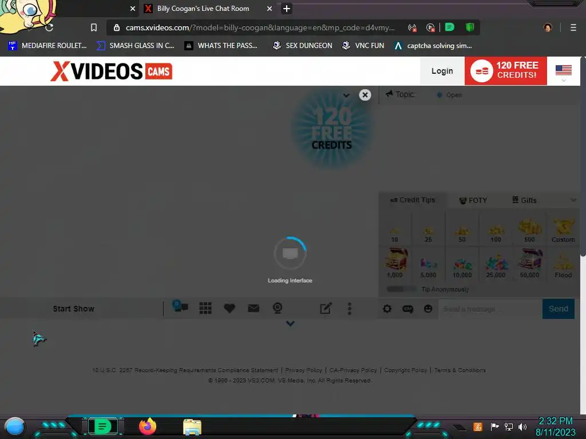Open 18 U.S.C. 2257 Compliance Statement link
Screen dimensions: 586x439
(185, 370)
